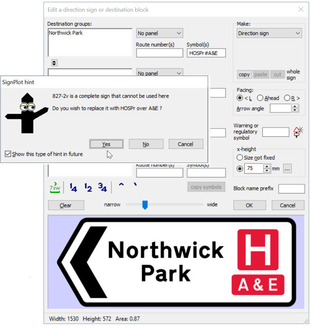Image resolution: width=310 pixels, height=328 pixels.
Task: Expand the first 'No panel' dropdown
Action: [159, 34]
